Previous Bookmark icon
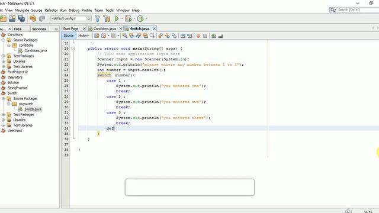Image resolution: width=379 pixels, height=213 pixels. (160, 36)
